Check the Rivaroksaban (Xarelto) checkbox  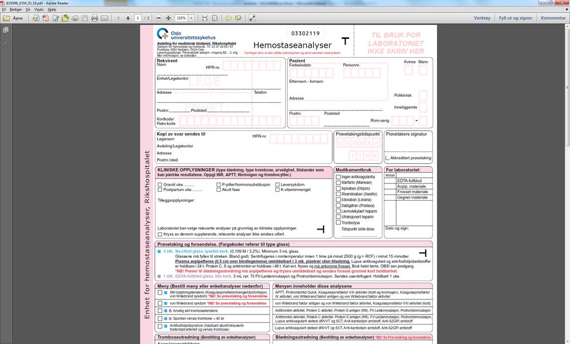click(x=338, y=194)
